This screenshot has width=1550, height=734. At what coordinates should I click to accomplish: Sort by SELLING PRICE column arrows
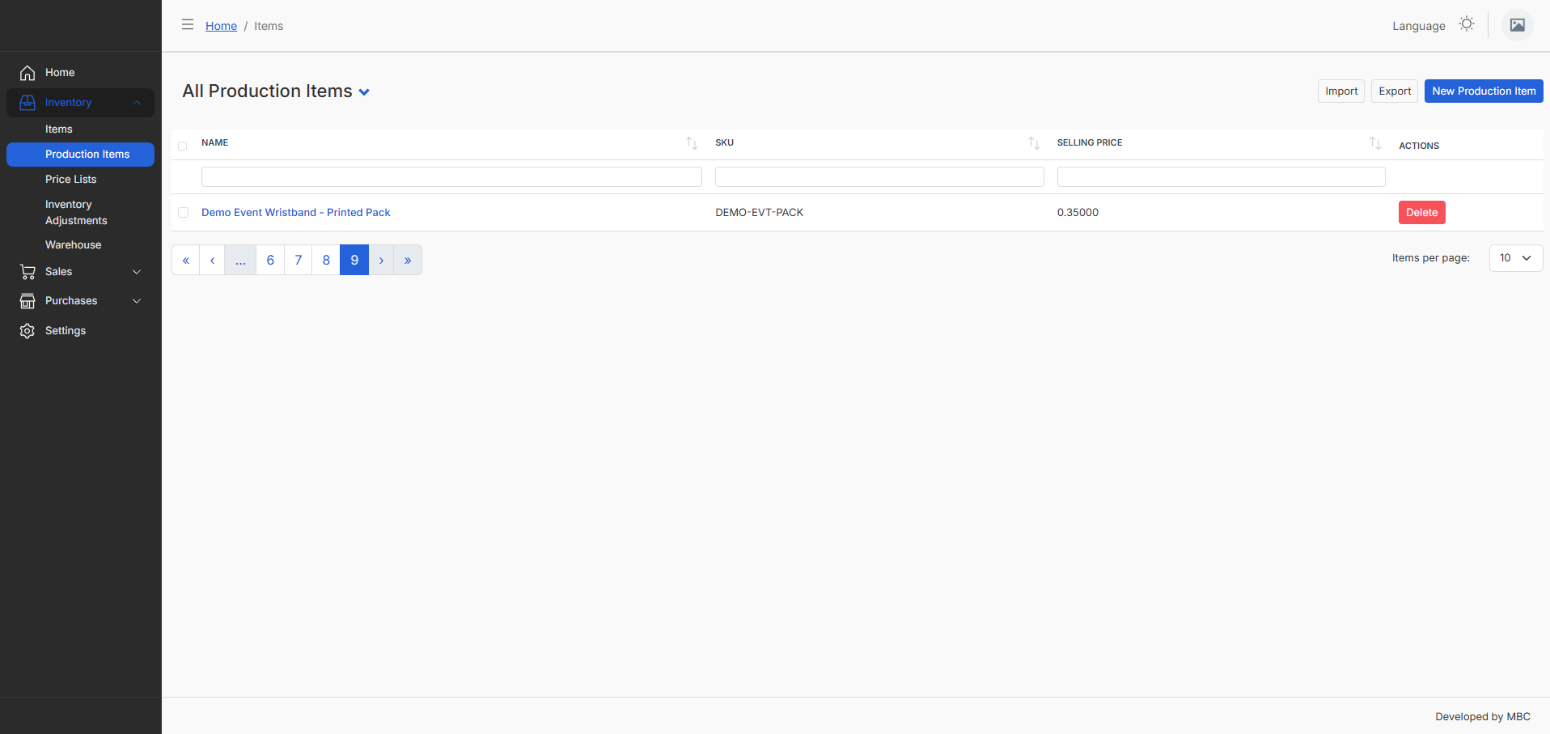[1375, 143]
